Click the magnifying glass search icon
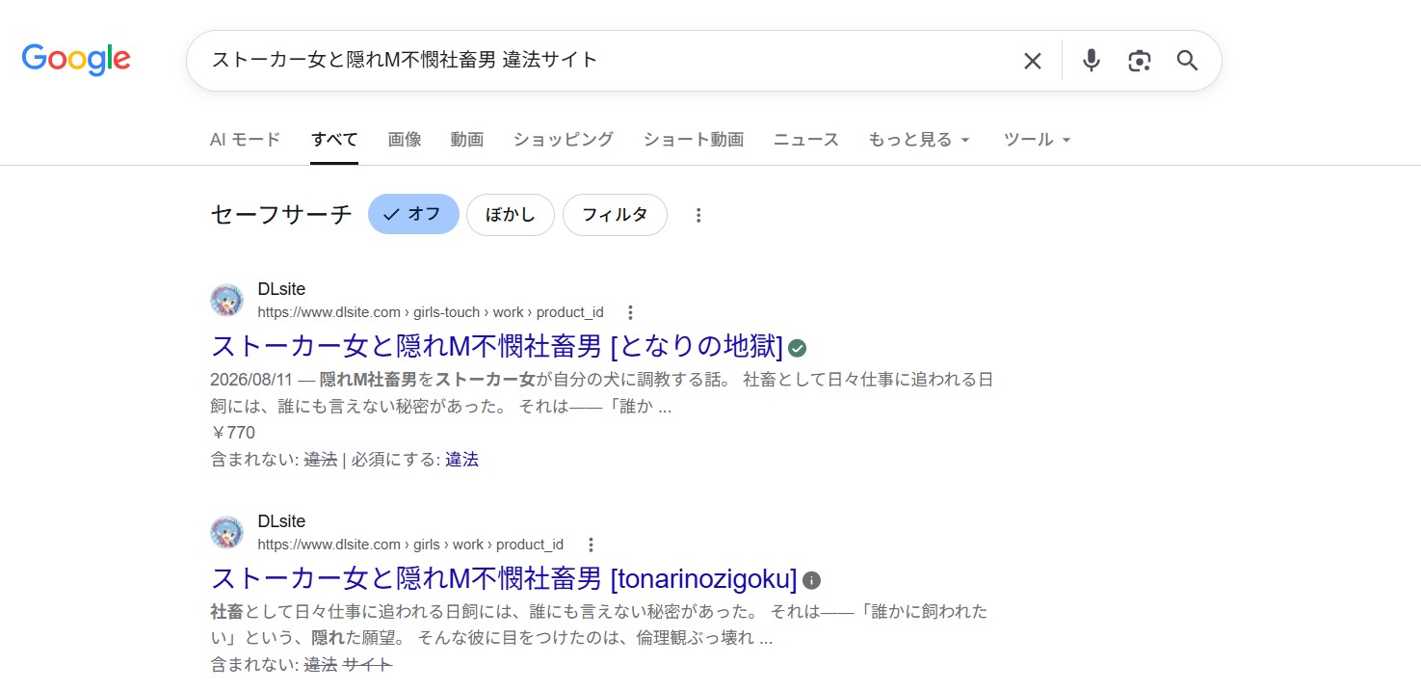The height and width of the screenshot is (691, 1421). 1188,61
